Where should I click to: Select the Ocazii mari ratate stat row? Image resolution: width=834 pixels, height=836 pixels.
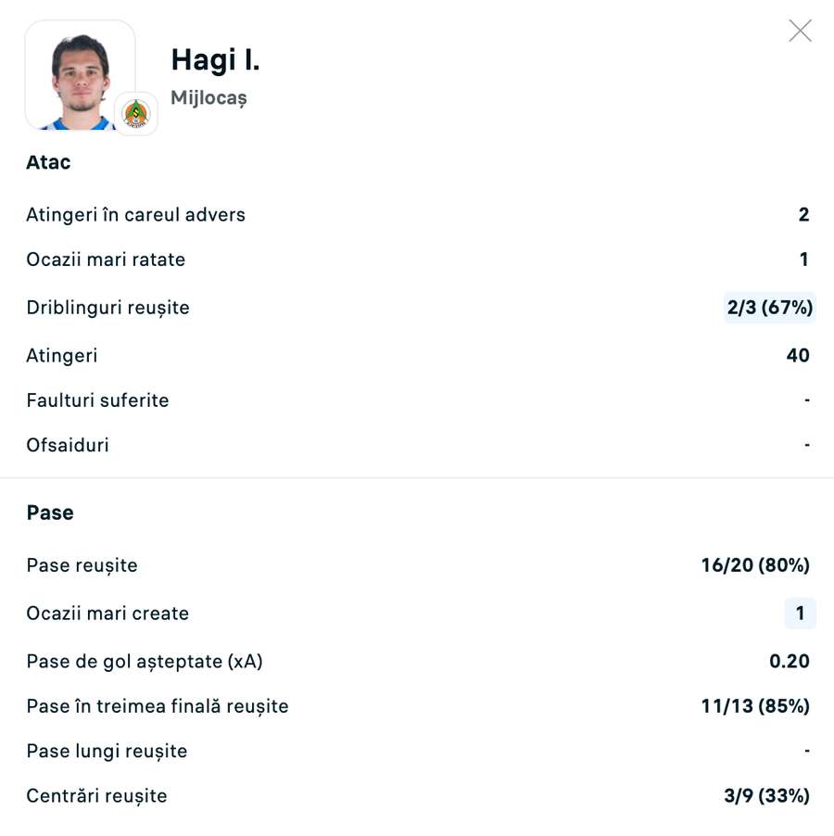click(105, 260)
